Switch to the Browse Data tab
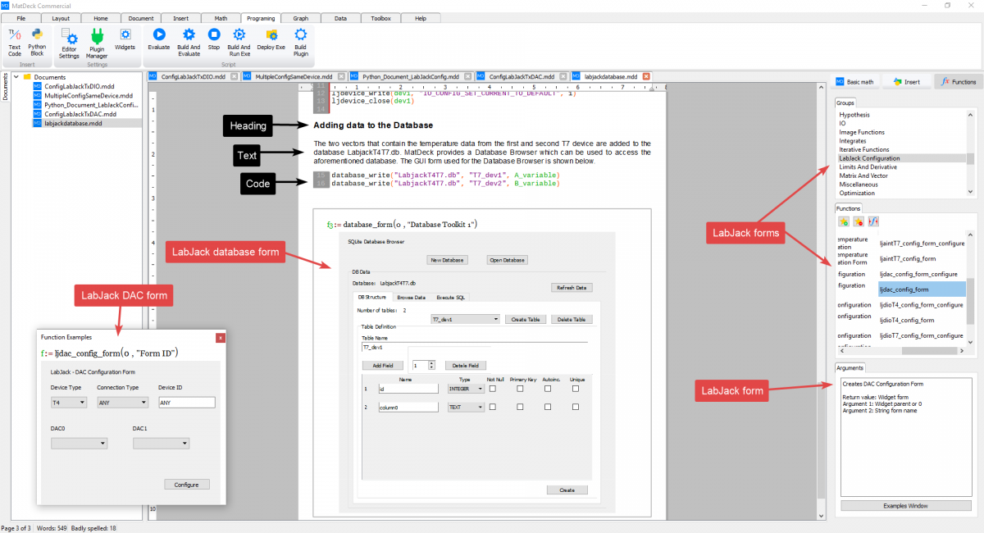The image size is (984, 533). pos(413,297)
